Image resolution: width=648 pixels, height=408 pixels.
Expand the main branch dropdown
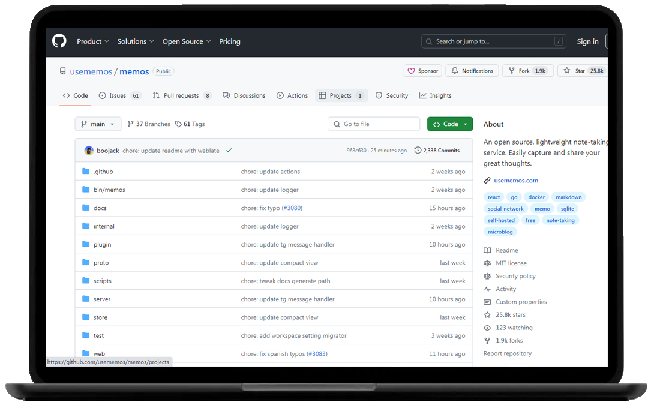coord(98,124)
